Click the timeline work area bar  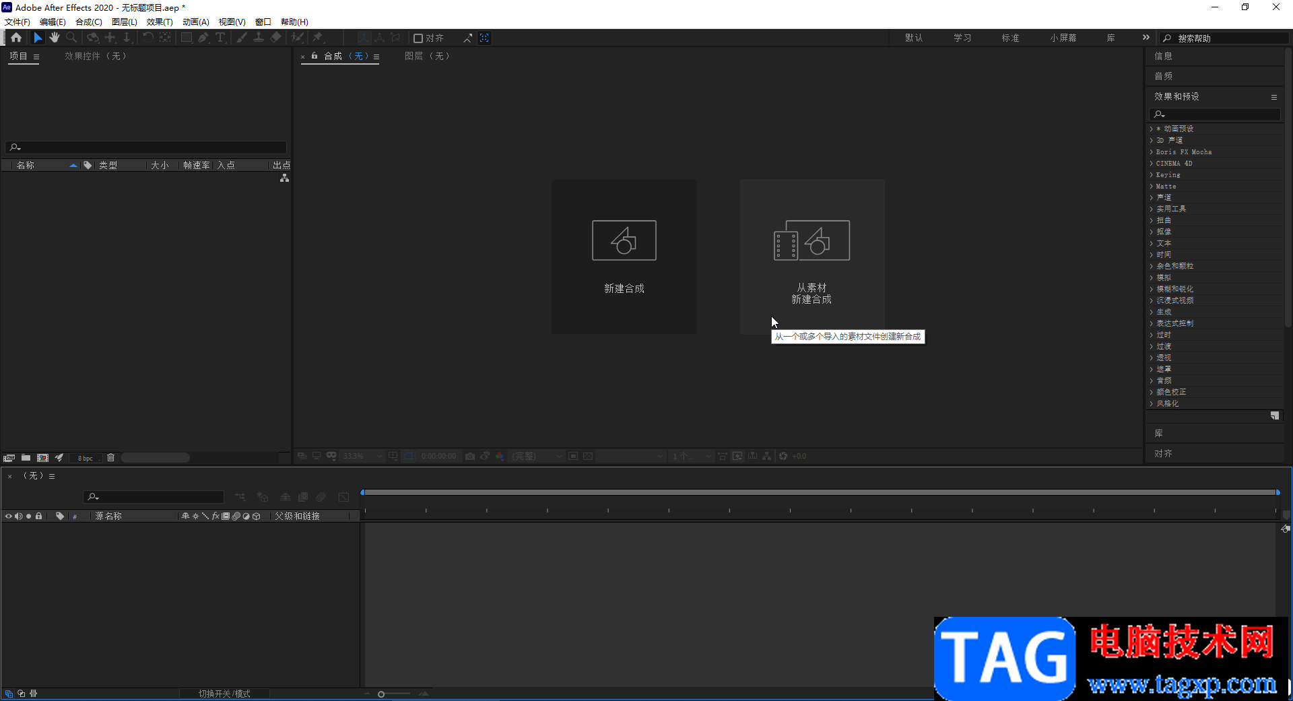pyautogui.click(x=820, y=492)
